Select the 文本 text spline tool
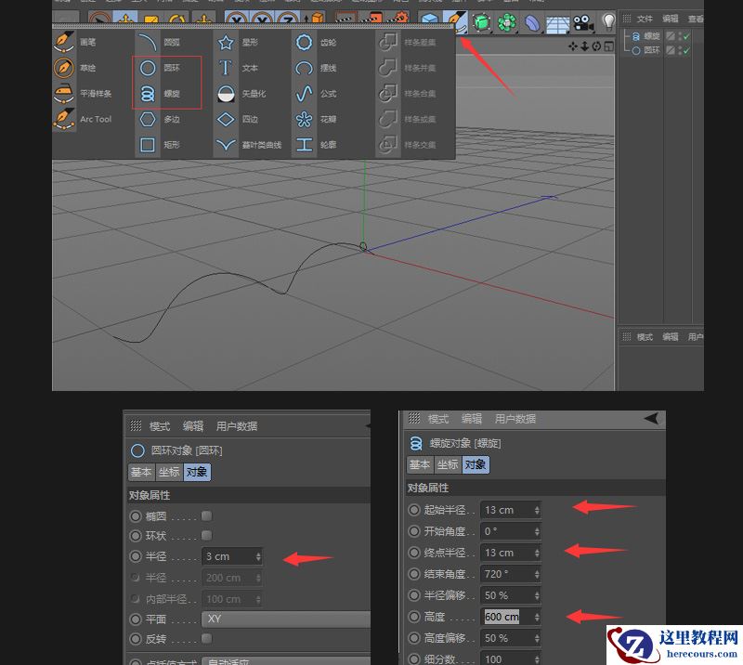 pyautogui.click(x=228, y=67)
